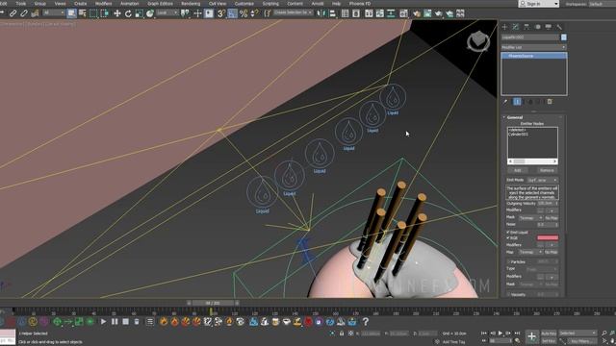Click the Auto Key button
The width and height of the screenshot is (616, 346).
(549, 334)
